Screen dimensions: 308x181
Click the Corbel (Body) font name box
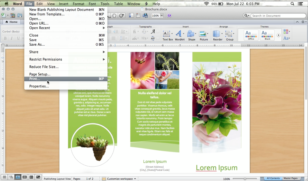pyautogui.click(x=13, y=31)
